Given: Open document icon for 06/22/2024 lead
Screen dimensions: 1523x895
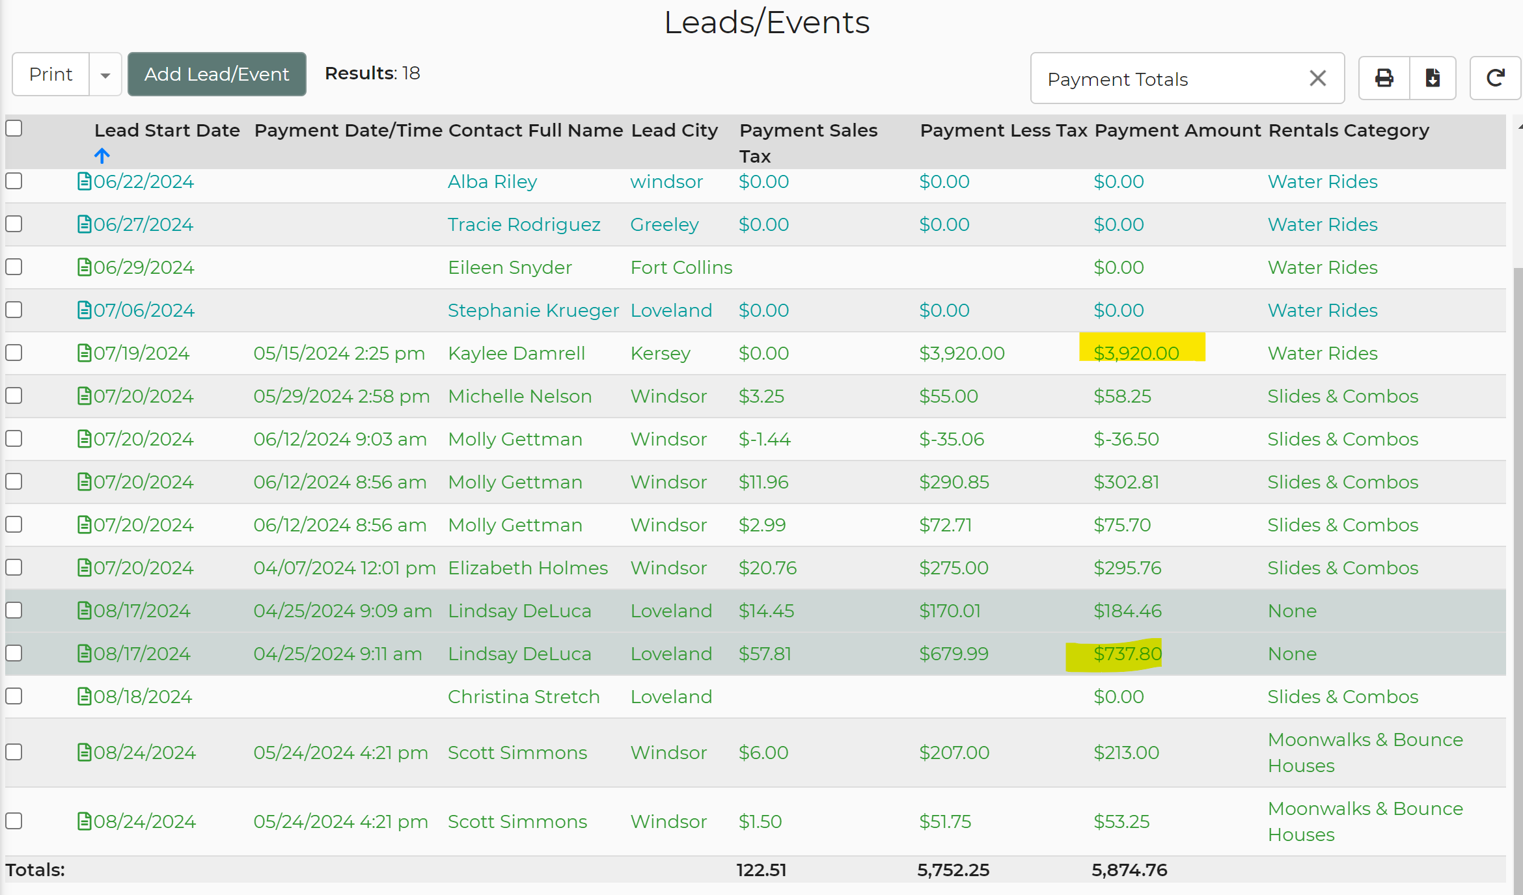Looking at the screenshot, I should [84, 181].
